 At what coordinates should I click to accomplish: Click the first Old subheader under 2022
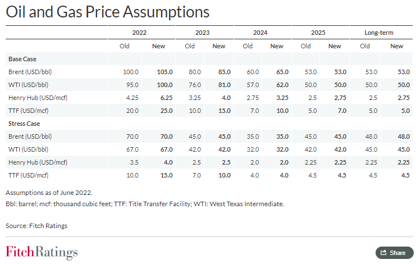(x=125, y=46)
